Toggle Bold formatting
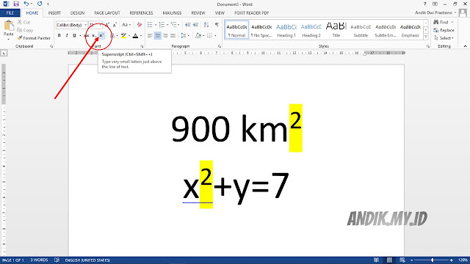 [59, 36]
